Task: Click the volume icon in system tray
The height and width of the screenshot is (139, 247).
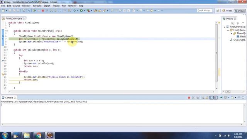Action: pos(229,136)
